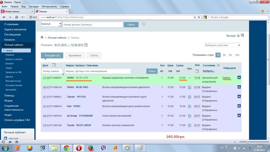Open Windows Start menu

pyautogui.click(x=5, y=148)
